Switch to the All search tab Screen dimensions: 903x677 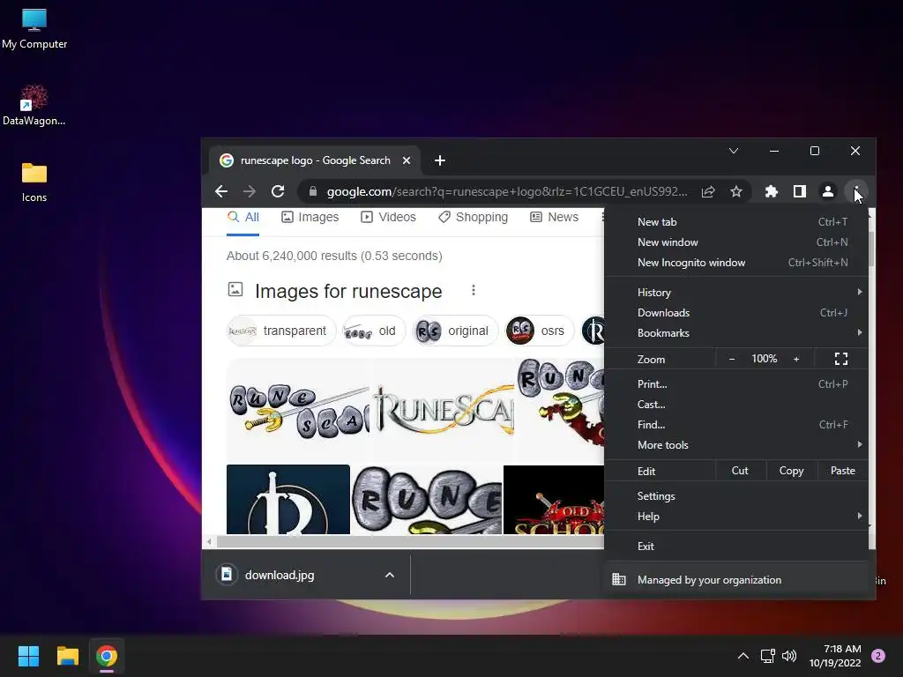pos(243,218)
